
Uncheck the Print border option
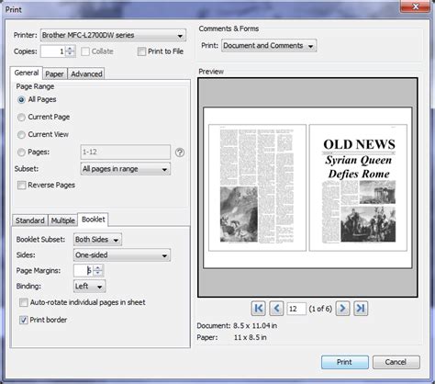coord(24,320)
